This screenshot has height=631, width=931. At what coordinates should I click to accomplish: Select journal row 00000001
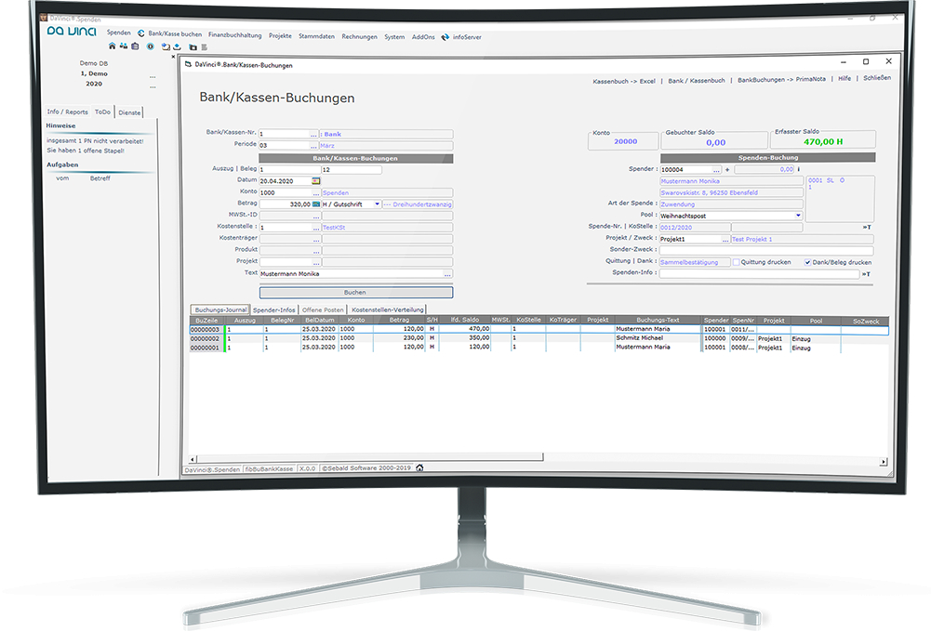point(539,348)
